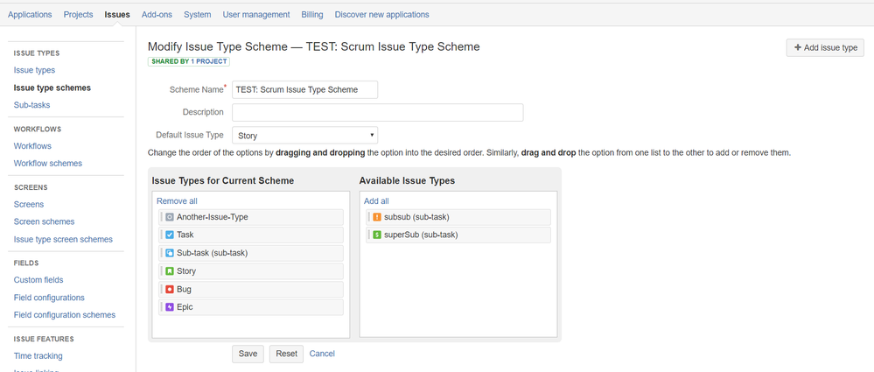The height and width of the screenshot is (372, 874).
Task: Click the drag handle of the Epic row
Action: tap(161, 306)
